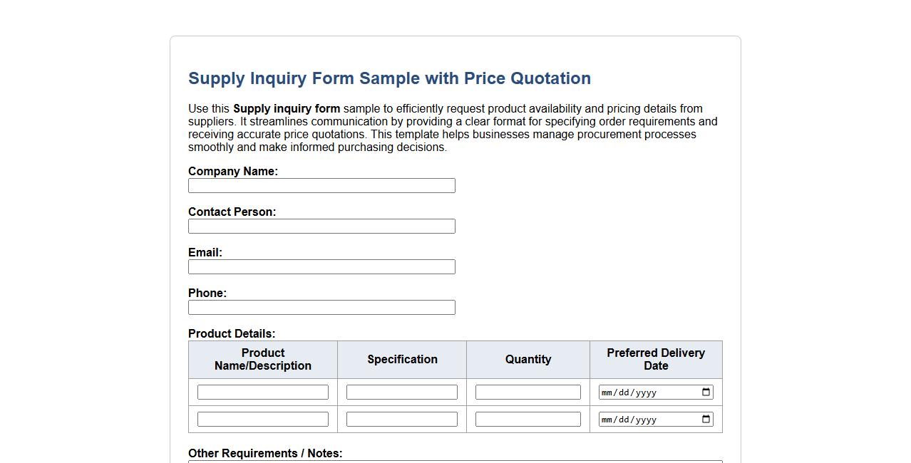Click the Contact Person input field
Image resolution: width=911 pixels, height=463 pixels.
point(321,226)
